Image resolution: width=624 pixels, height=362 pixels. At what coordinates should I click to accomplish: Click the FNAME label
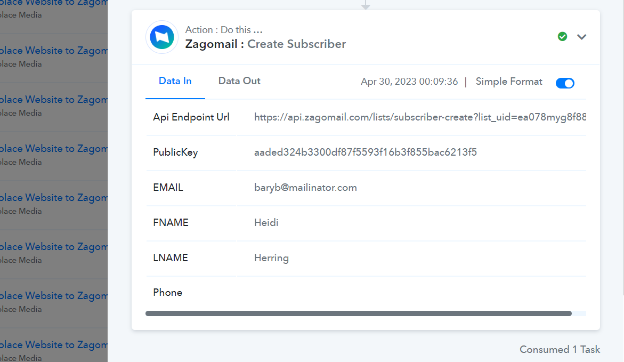171,222
